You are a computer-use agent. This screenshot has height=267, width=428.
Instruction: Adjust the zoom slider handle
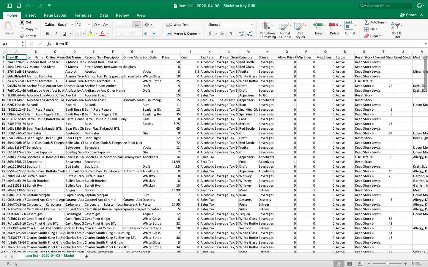coord(387,263)
